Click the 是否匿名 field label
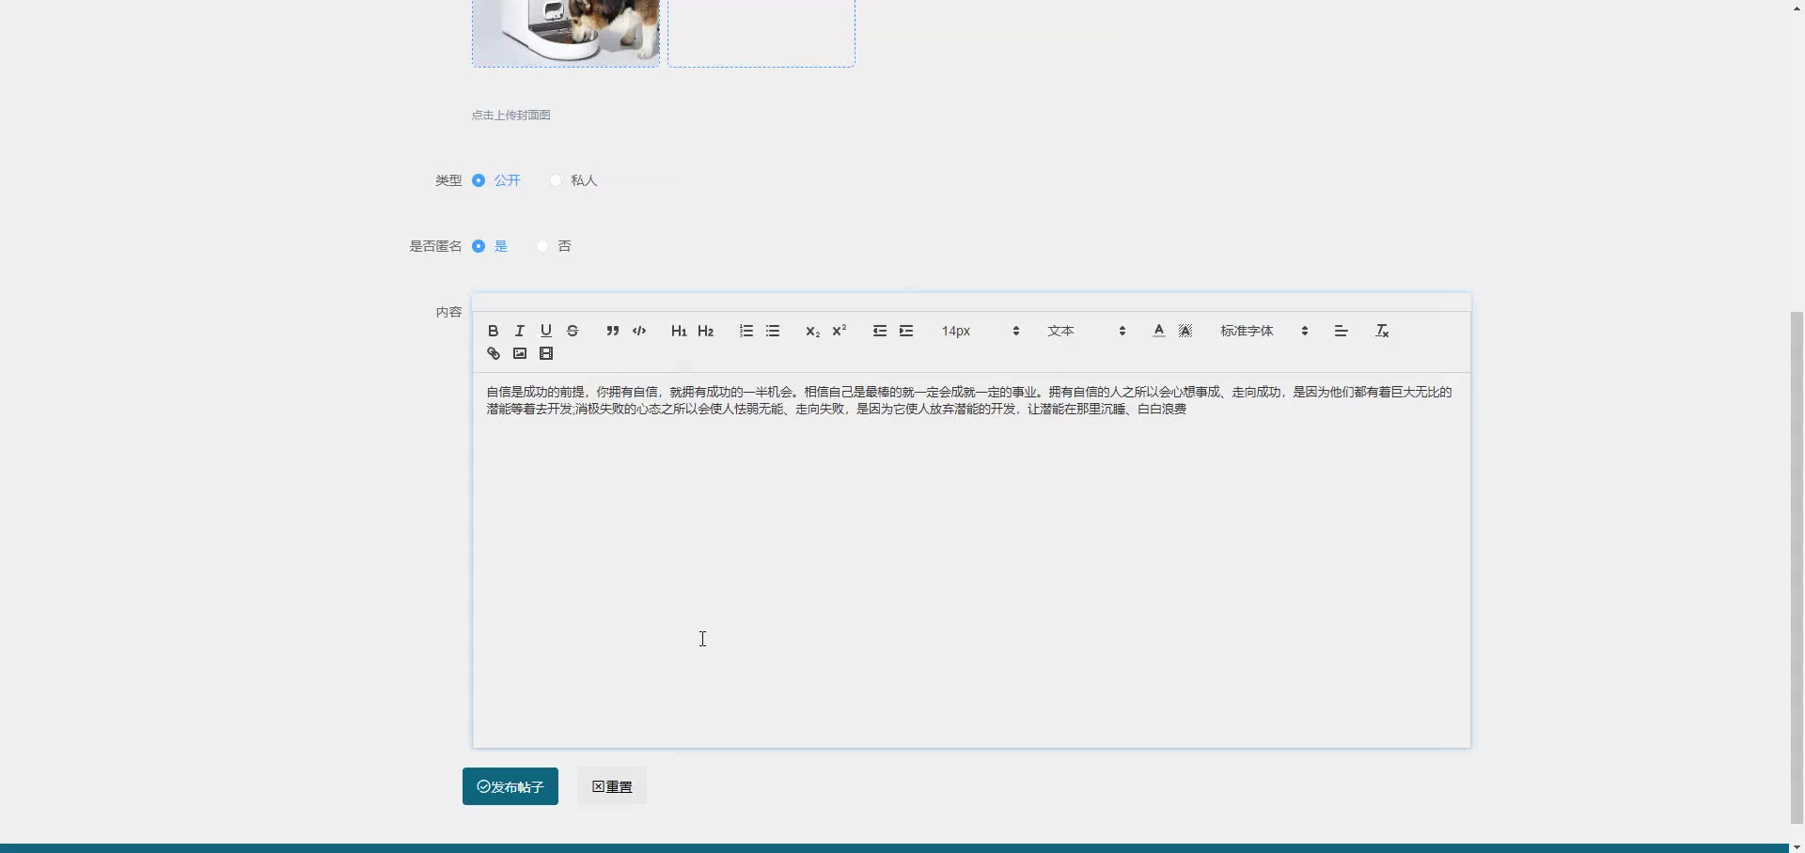The image size is (1805, 853). [435, 246]
